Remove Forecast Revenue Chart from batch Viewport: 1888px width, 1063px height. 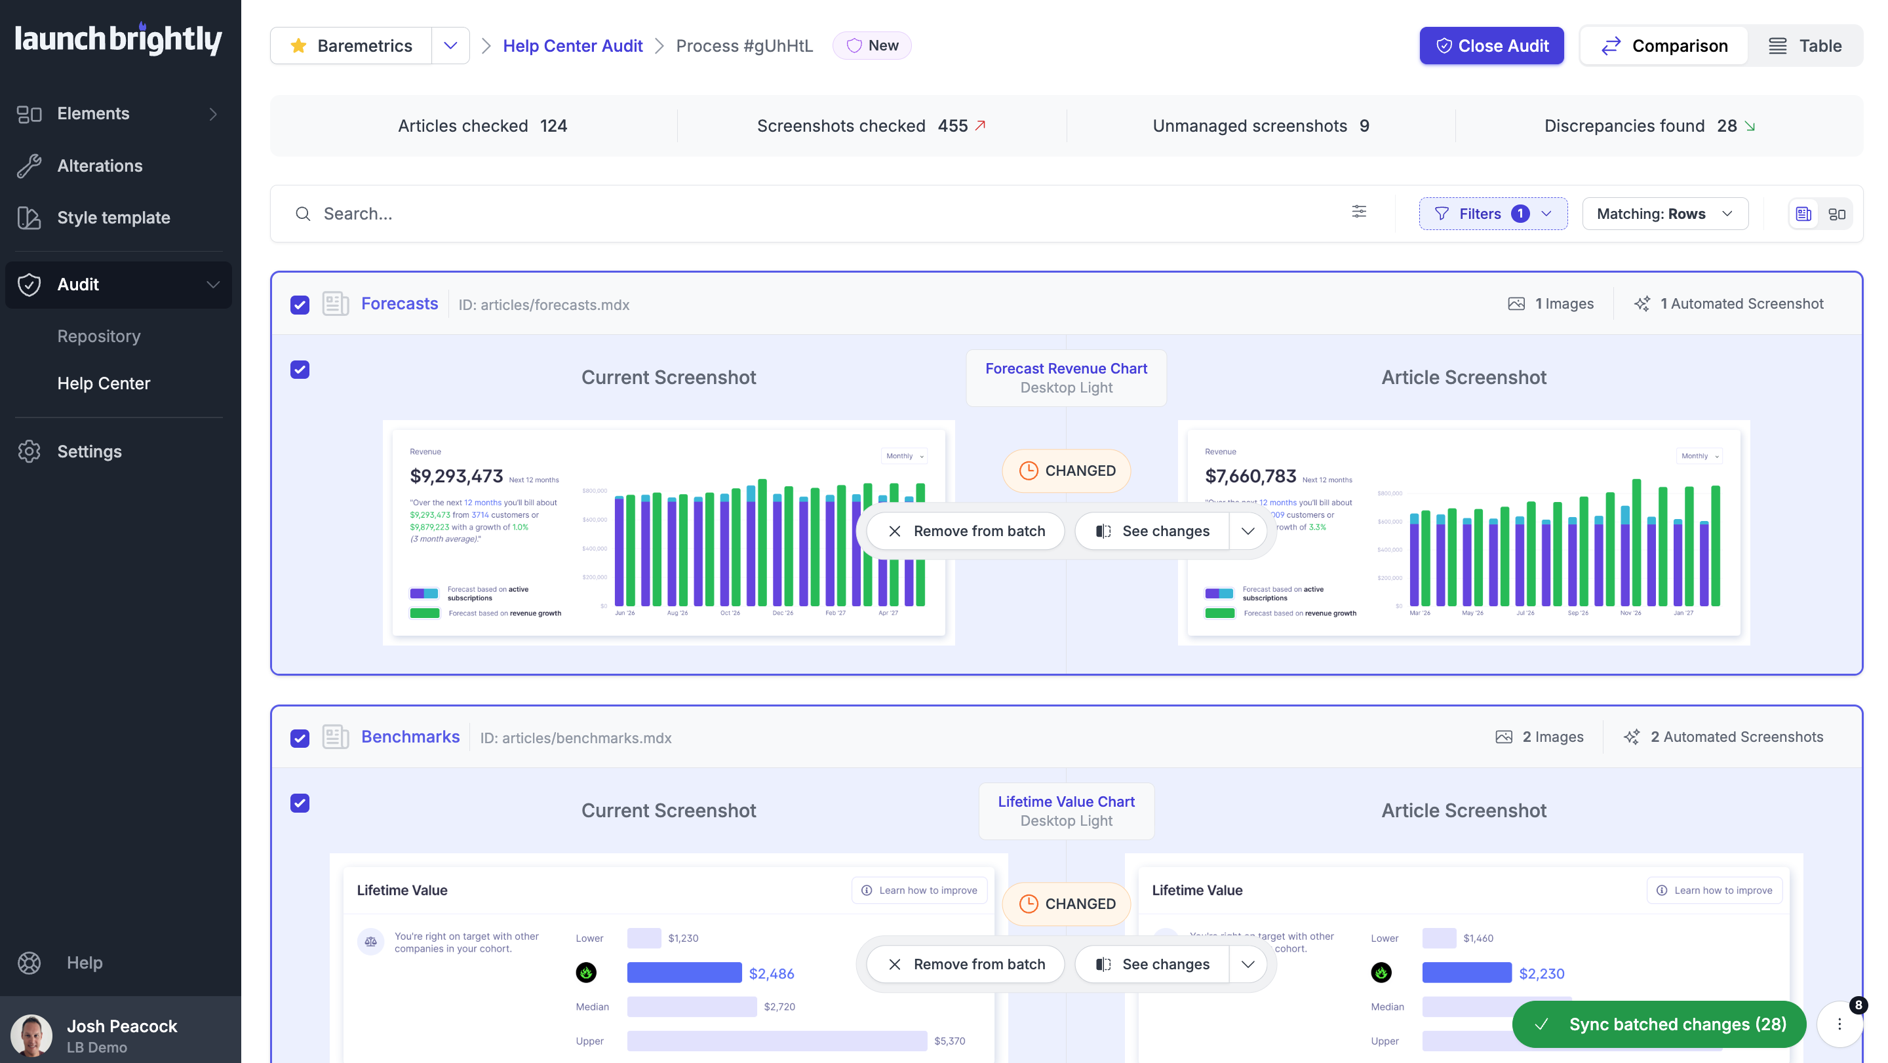click(x=965, y=531)
